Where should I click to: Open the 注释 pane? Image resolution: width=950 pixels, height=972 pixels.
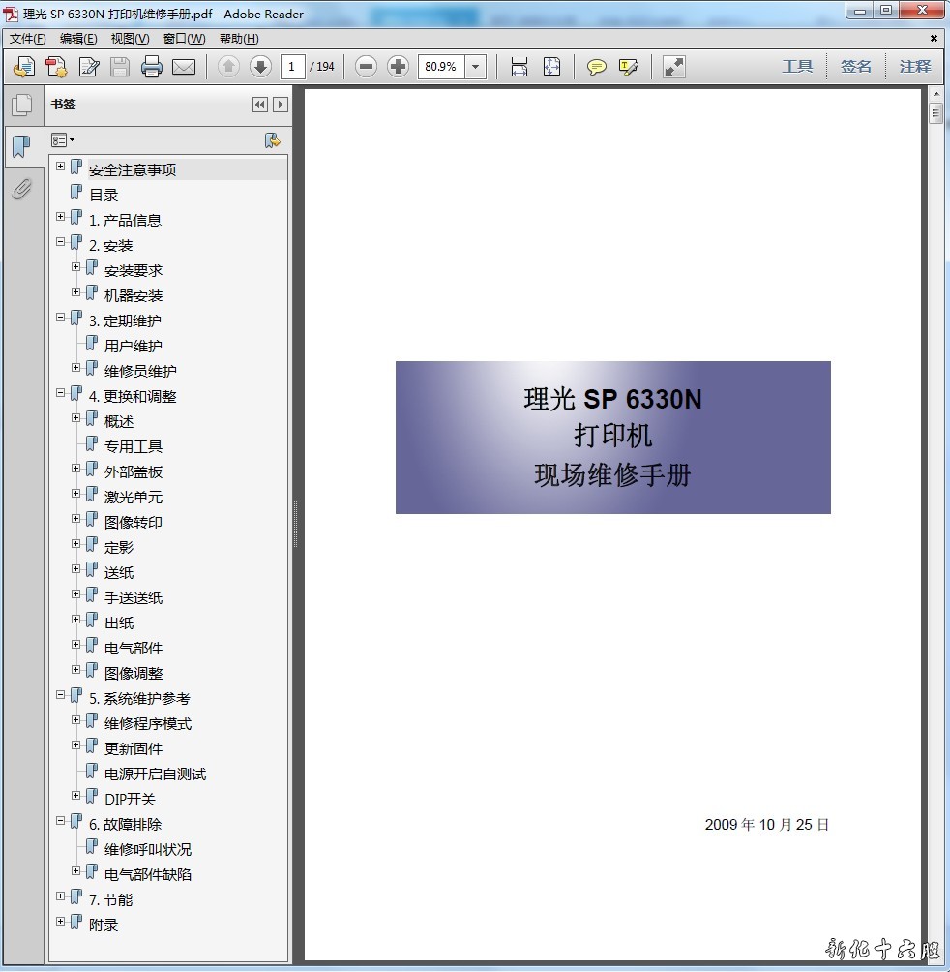914,67
